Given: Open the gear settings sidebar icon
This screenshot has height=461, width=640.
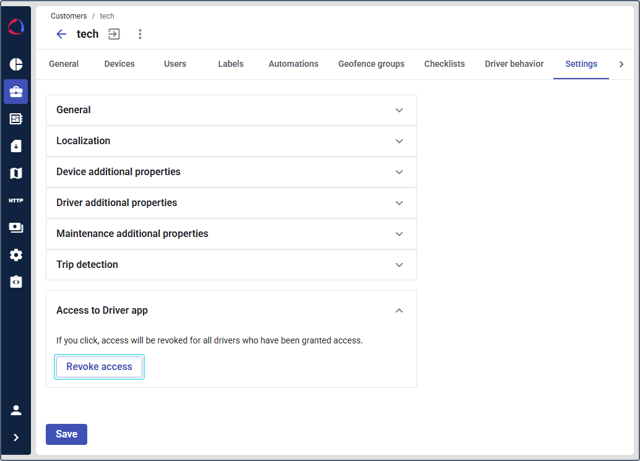Looking at the screenshot, I should [16, 255].
